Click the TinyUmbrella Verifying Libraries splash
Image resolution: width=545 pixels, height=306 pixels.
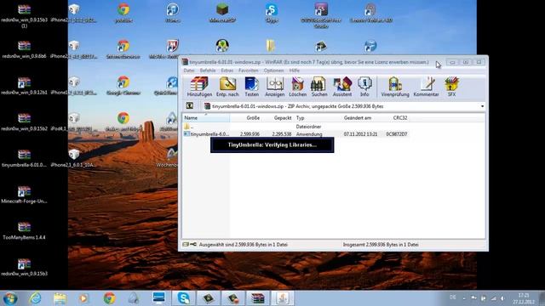pos(272,145)
